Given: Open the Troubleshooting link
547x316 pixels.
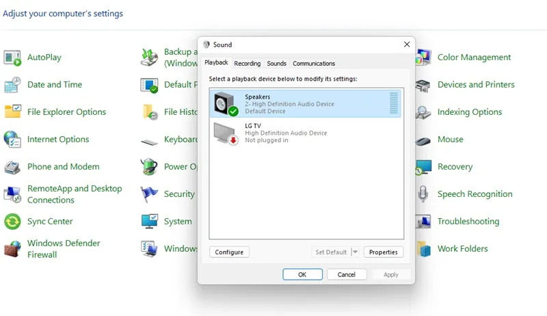Looking at the screenshot, I should pos(468,222).
